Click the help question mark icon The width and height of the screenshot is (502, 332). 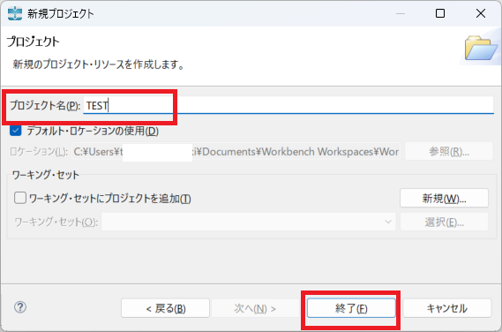point(20,307)
